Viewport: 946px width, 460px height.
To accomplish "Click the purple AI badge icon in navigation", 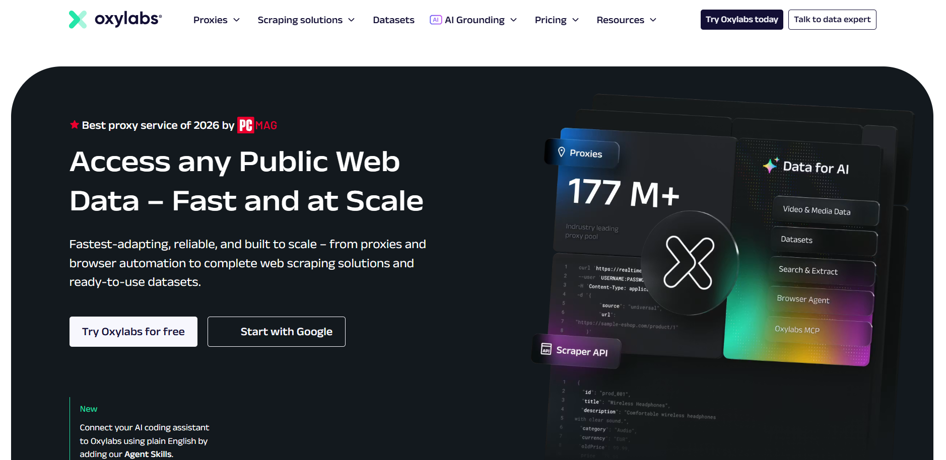I will (436, 20).
